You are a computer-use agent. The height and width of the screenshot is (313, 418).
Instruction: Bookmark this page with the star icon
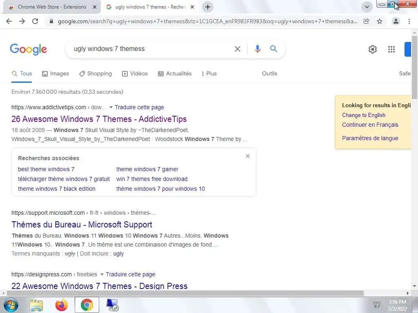(x=380, y=21)
